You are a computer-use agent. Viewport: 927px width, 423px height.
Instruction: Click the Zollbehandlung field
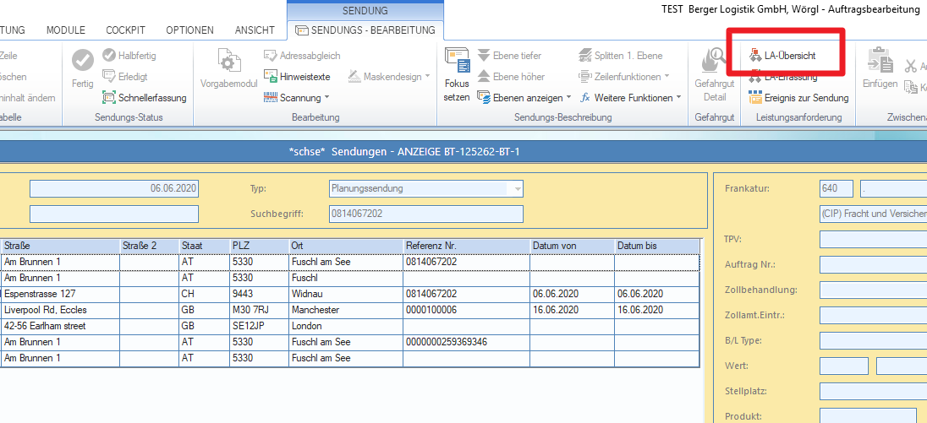873,290
